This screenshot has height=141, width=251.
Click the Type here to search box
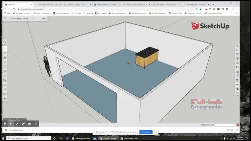pos(29,138)
